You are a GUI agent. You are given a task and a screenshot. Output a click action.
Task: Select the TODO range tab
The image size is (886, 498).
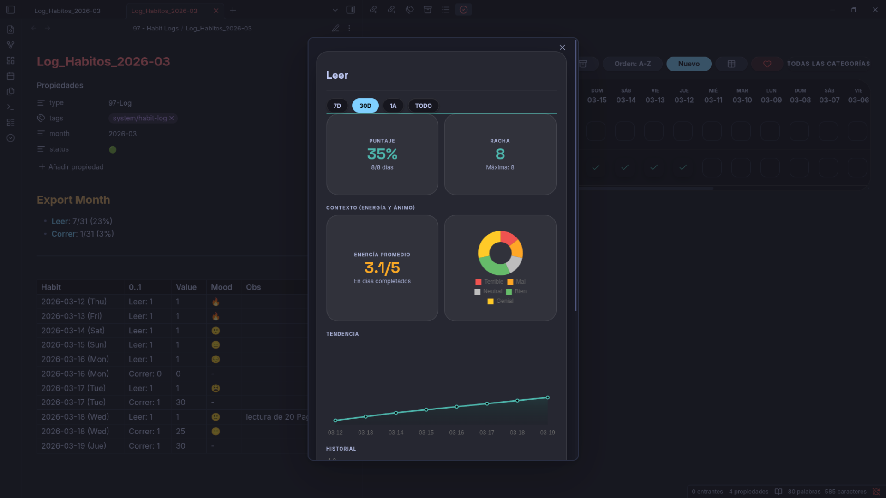point(423,106)
